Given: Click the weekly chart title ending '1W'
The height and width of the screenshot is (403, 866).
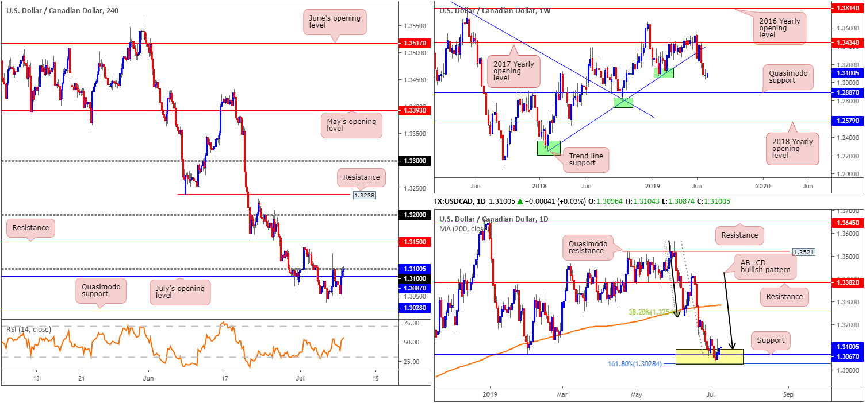Looking at the screenshot, I should pyautogui.click(x=496, y=10).
